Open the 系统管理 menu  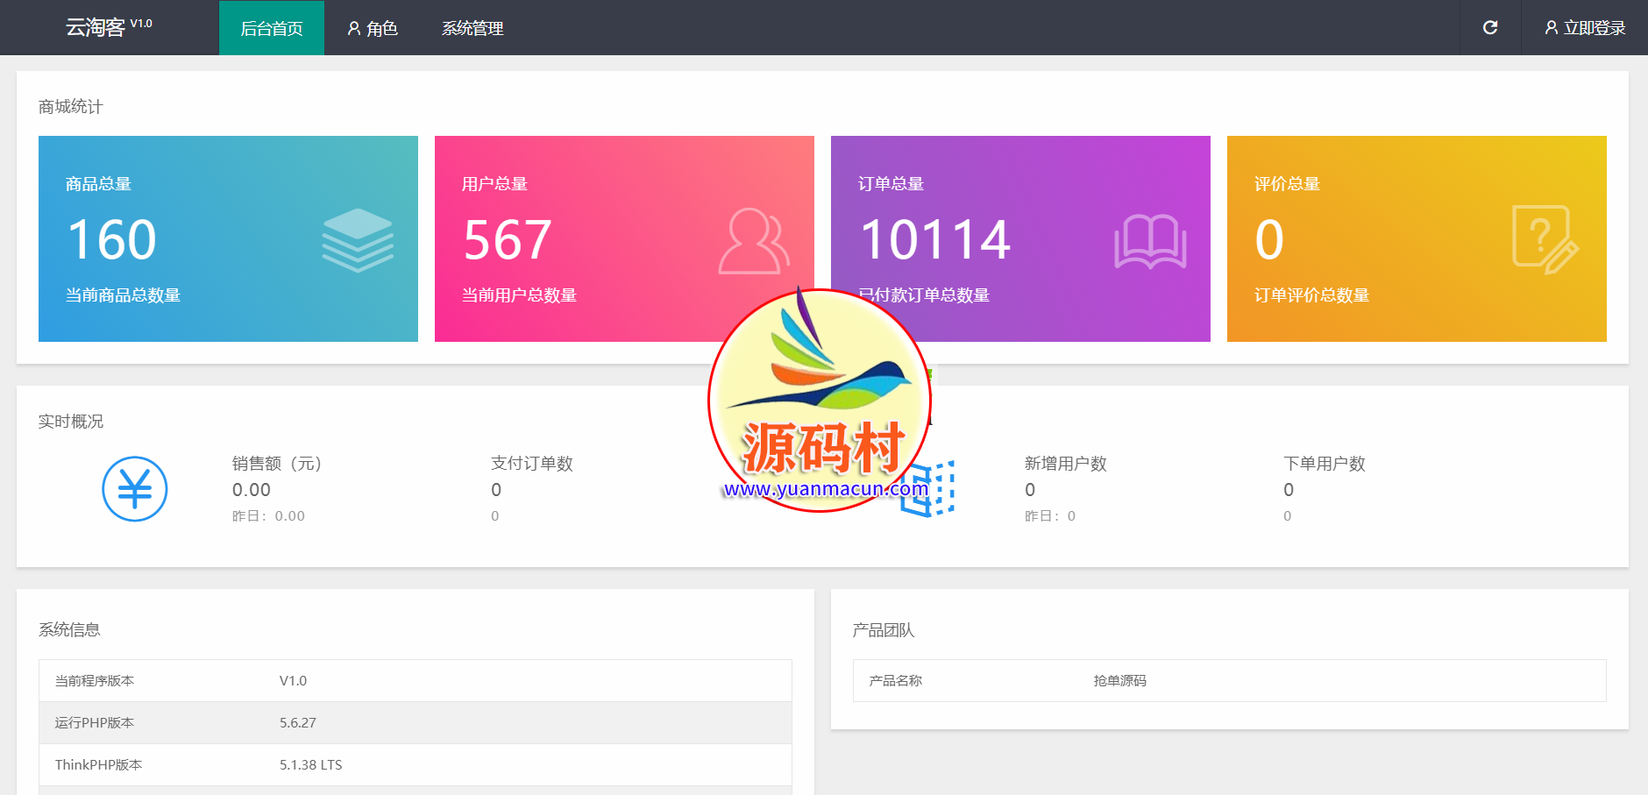[x=472, y=28]
